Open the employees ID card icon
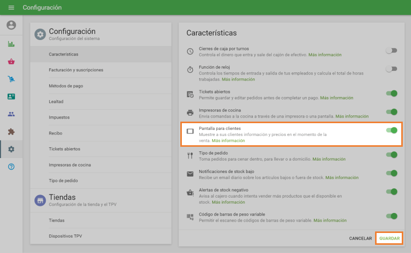 coord(11,96)
